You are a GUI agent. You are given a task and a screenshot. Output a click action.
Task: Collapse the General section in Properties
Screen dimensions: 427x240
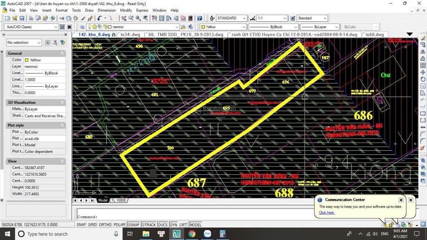point(62,53)
